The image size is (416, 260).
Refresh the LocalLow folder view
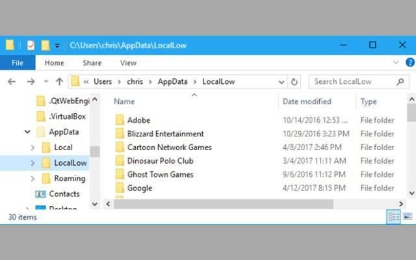[294, 82]
